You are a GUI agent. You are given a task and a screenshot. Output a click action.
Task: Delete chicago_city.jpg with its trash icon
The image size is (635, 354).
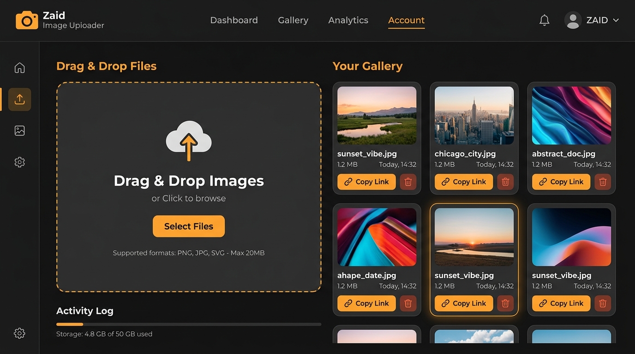(505, 182)
